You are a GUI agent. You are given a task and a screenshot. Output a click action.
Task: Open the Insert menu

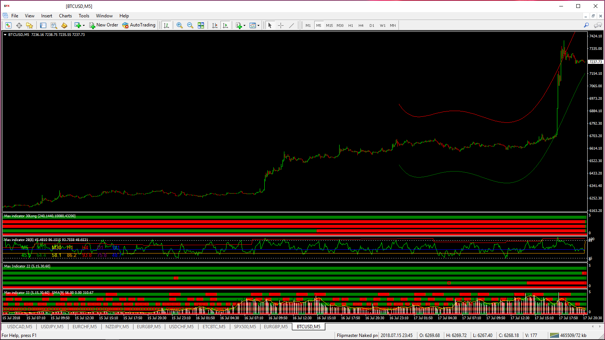point(47,16)
